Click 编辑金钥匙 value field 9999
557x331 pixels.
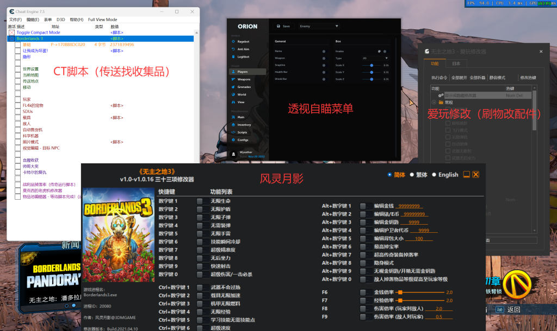414,222
